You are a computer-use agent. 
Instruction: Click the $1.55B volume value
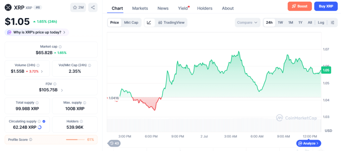point(18,71)
